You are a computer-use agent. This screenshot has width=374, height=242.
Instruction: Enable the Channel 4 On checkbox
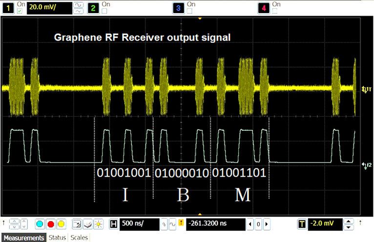coord(274,11)
